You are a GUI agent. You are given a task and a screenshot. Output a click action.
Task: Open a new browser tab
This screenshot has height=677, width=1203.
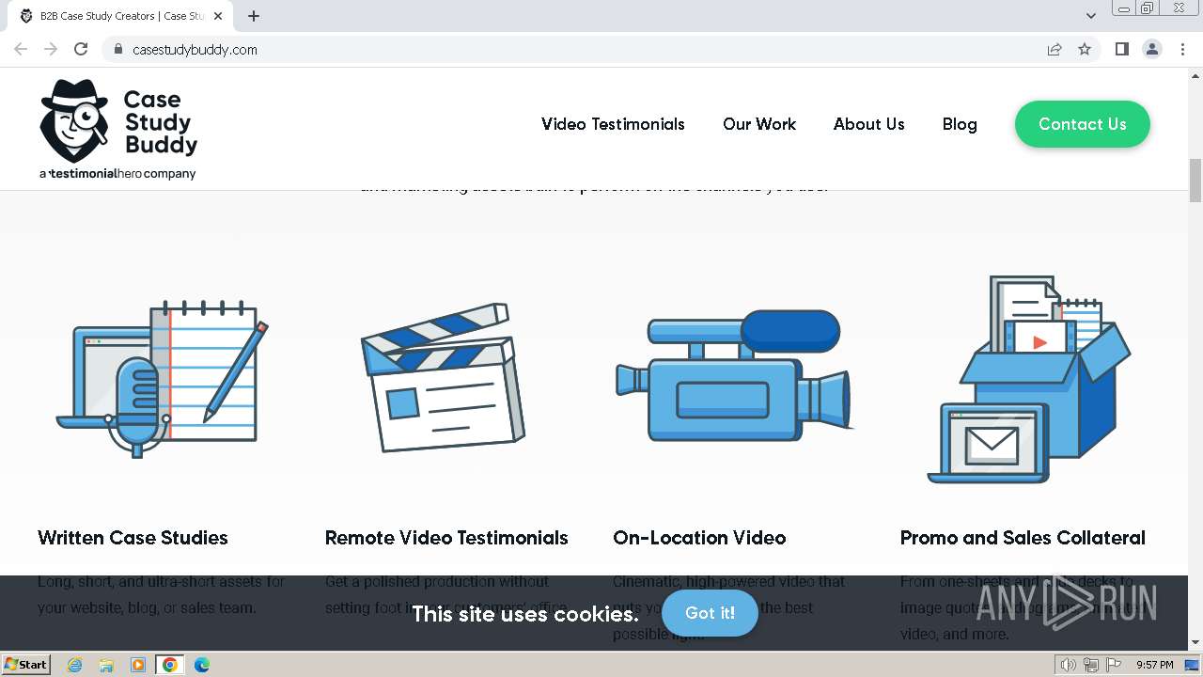tap(254, 16)
